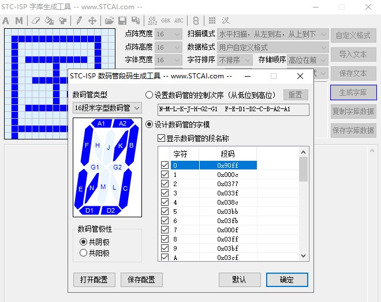Open the 数据格式 dropdown
The image size is (381, 302).
click(x=272, y=47)
